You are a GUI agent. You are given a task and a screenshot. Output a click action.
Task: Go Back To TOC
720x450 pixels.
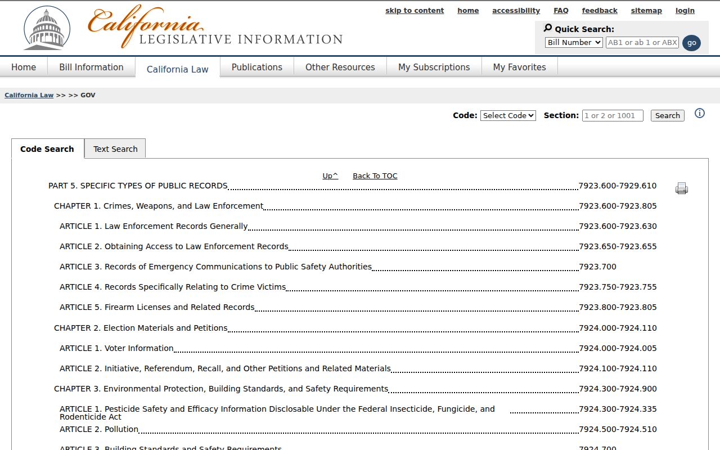(375, 176)
